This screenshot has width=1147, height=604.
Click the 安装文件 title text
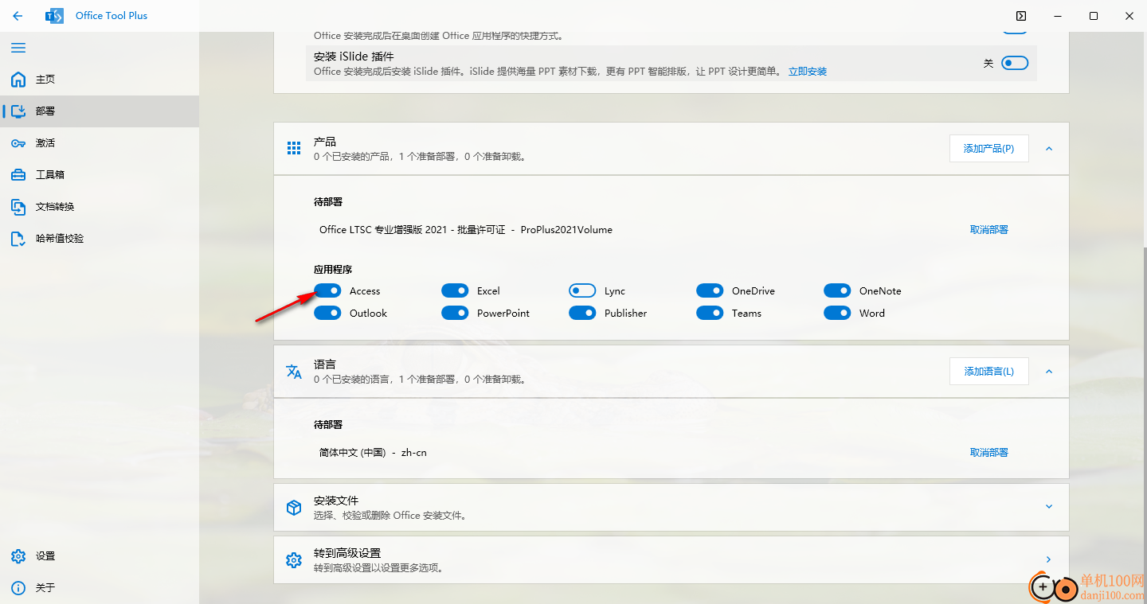[x=336, y=501]
